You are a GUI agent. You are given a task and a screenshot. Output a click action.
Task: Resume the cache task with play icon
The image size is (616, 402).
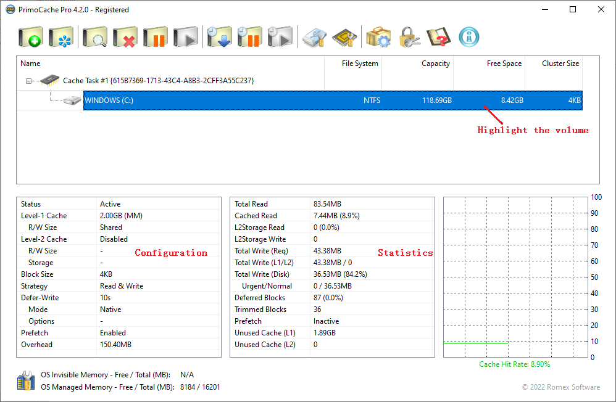186,37
